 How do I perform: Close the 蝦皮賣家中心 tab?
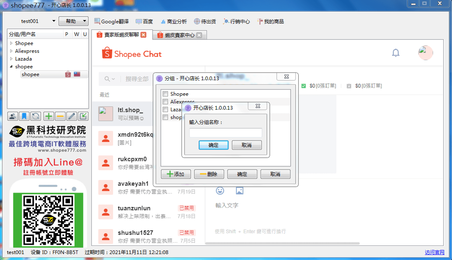(199, 35)
